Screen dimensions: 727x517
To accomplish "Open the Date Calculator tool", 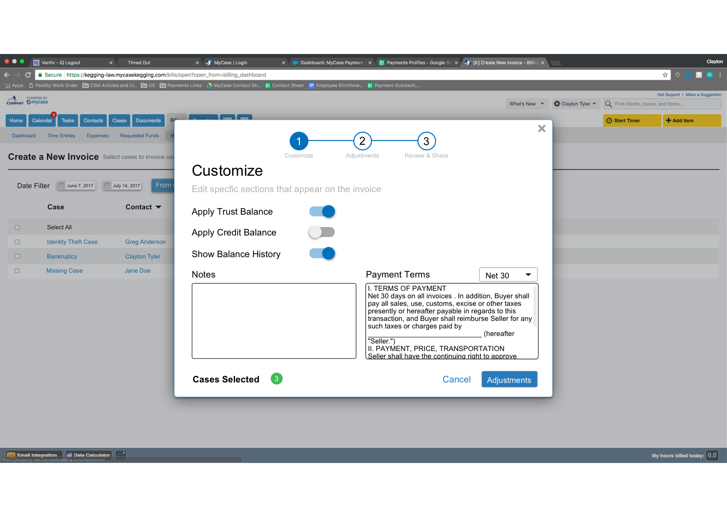I will 89,455.
